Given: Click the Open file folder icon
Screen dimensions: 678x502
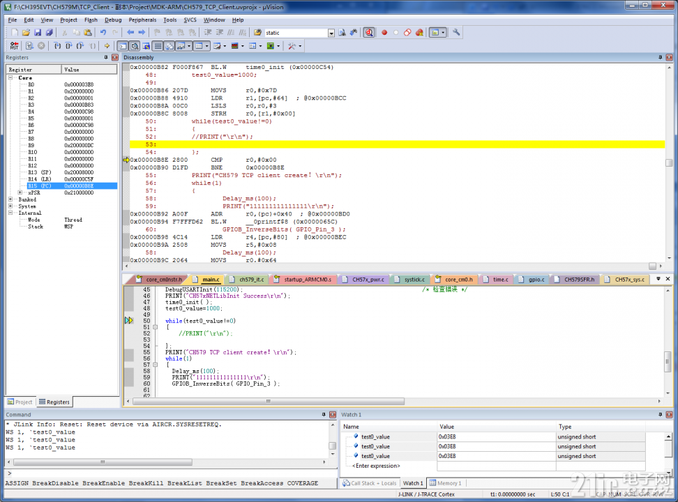Looking at the screenshot, I should 26,33.
